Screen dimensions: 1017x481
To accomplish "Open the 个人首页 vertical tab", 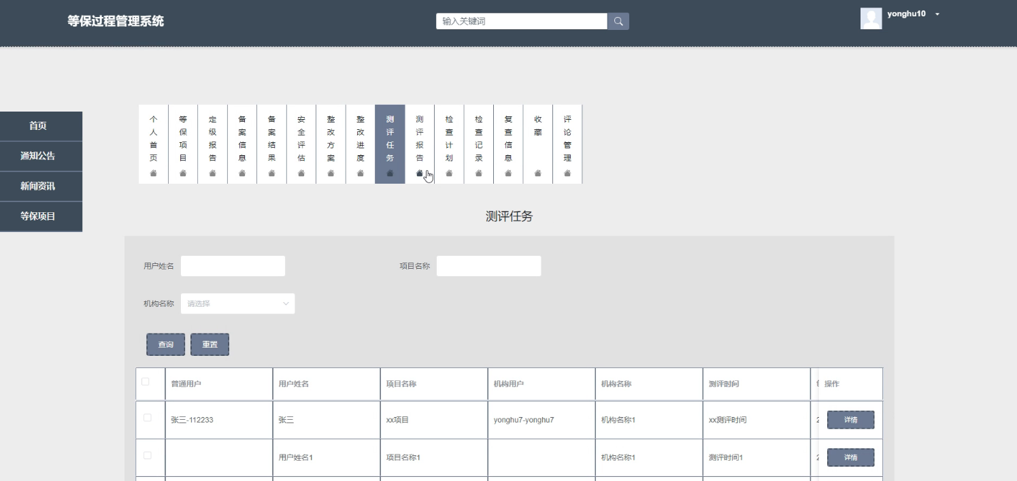I will point(154,144).
